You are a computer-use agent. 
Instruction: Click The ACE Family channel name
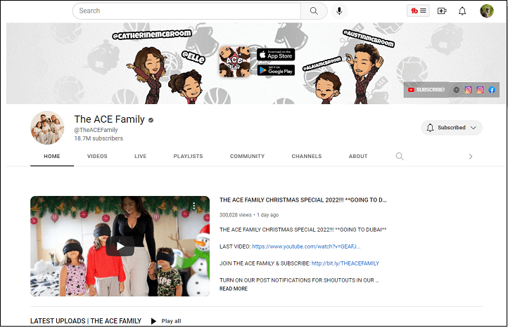click(110, 119)
